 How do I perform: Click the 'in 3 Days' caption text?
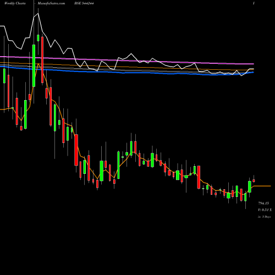(x=264, y=217)
